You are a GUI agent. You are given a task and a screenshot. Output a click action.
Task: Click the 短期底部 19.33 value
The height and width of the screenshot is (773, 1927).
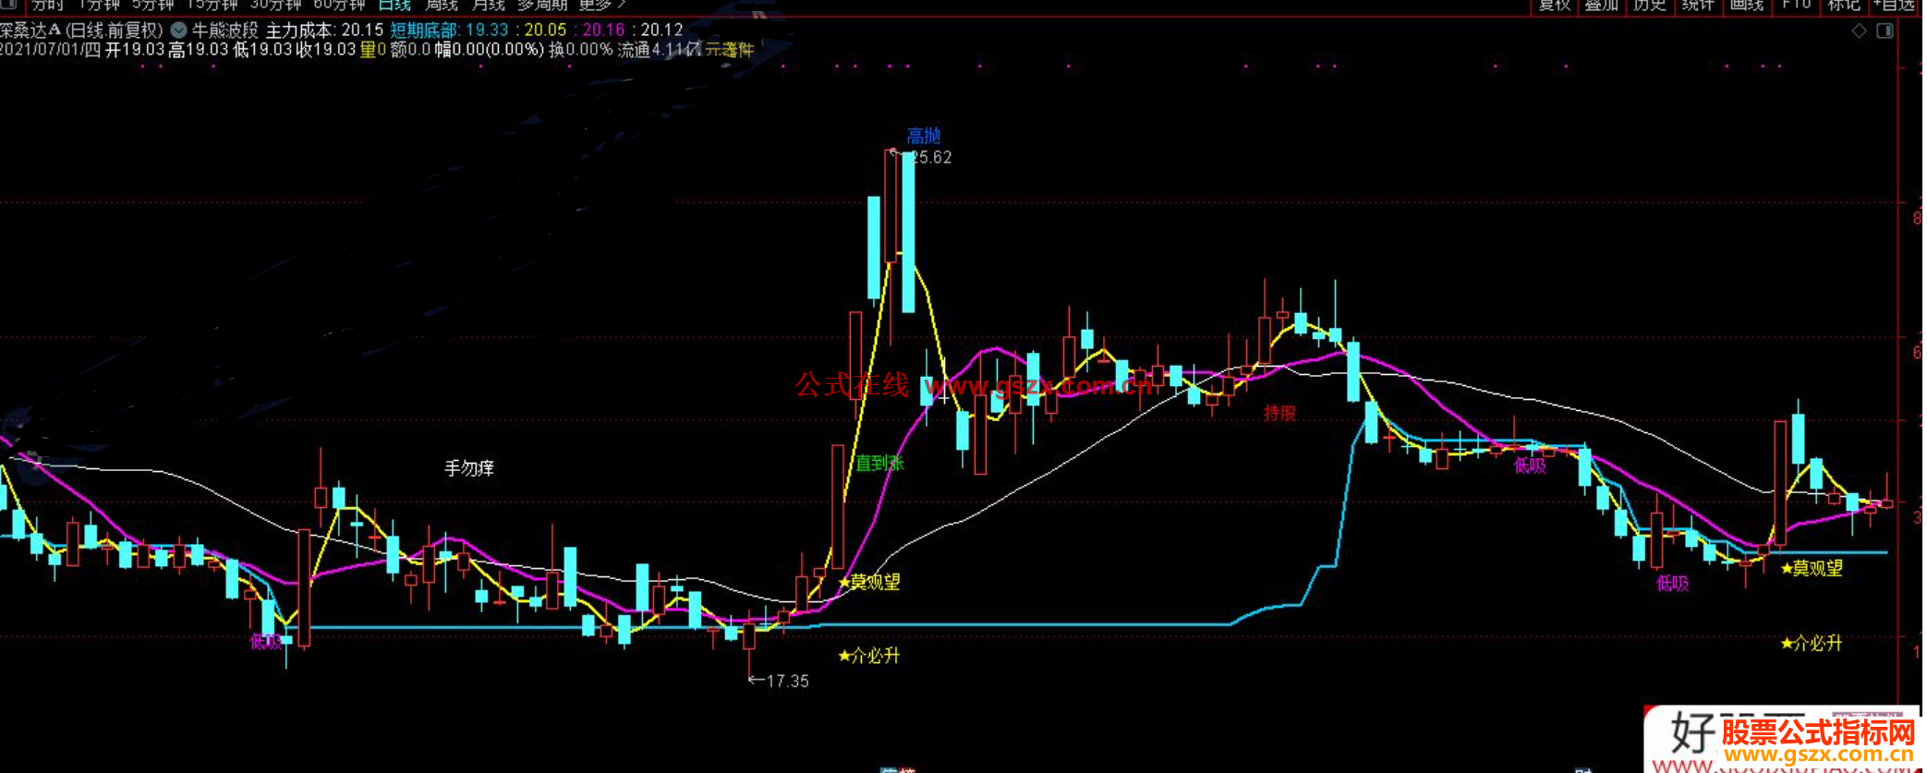[x=450, y=30]
